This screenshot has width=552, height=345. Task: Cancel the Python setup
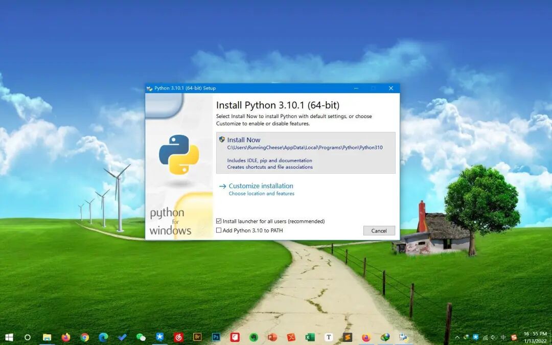point(379,231)
